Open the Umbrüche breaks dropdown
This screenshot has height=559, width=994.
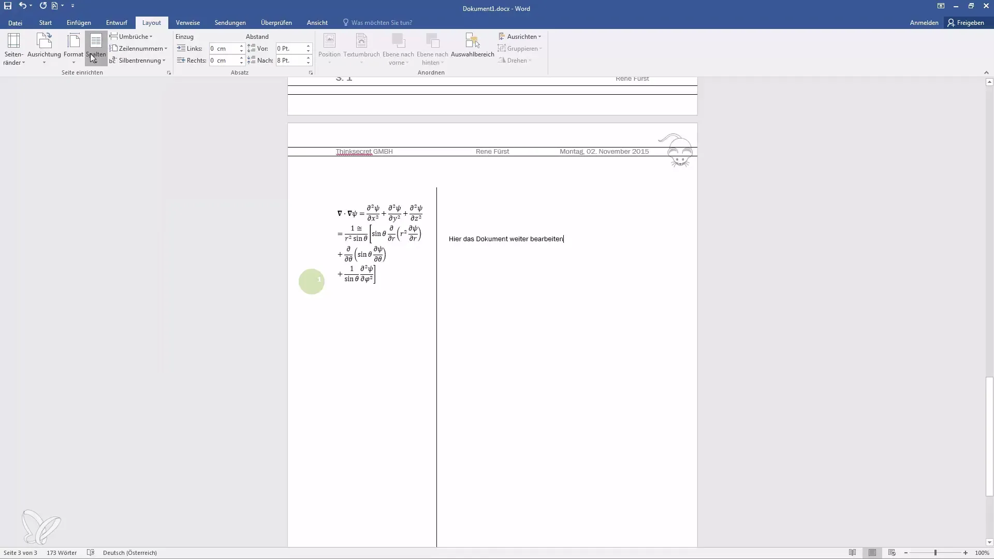pyautogui.click(x=131, y=37)
